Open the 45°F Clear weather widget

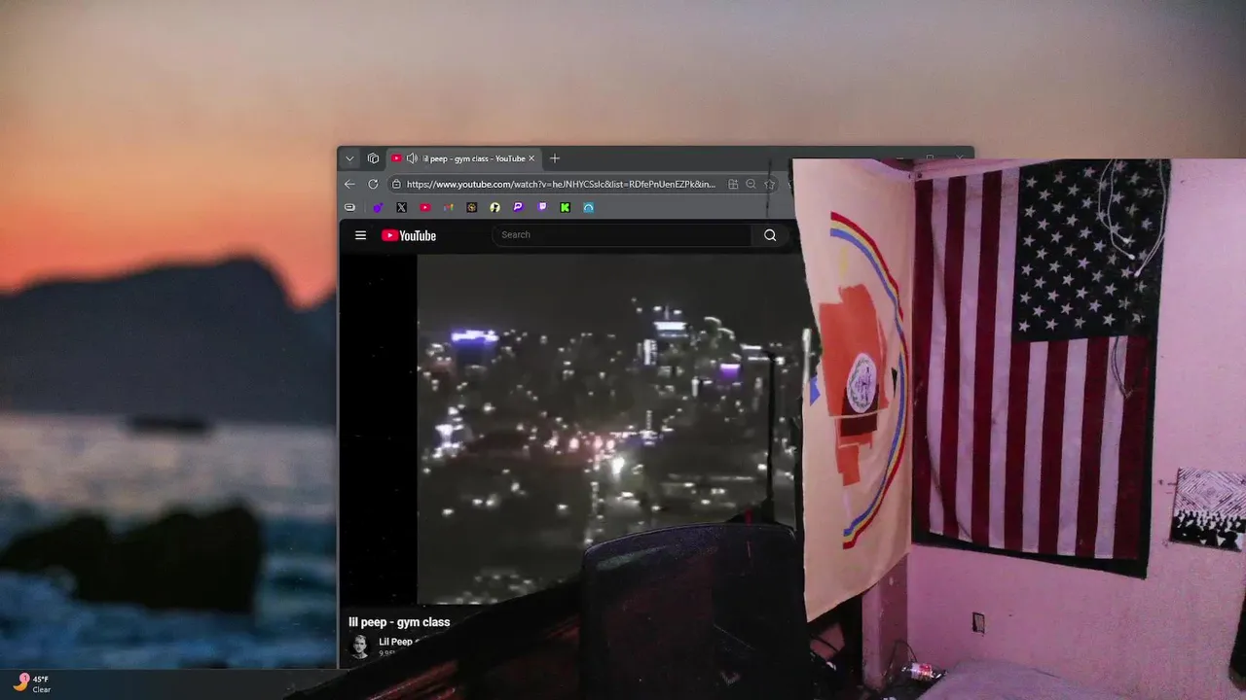click(31, 683)
